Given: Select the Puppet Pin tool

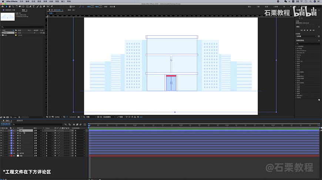Looking at the screenshot, I should click(x=52, y=7).
